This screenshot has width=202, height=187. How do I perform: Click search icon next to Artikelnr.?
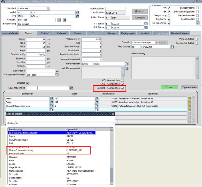[x=65, y=20]
